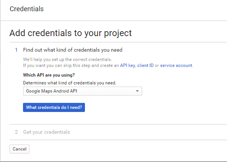Click the "API key" link

pyautogui.click(x=128, y=65)
